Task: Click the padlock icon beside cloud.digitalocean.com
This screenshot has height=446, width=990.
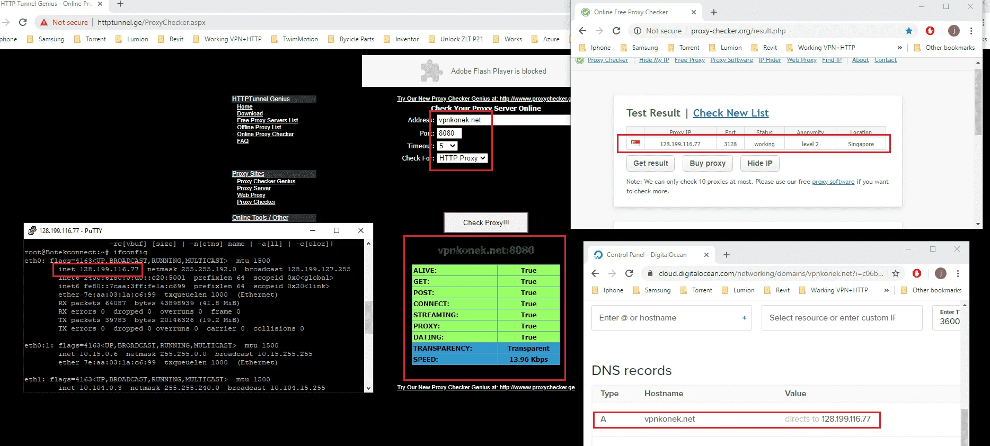Action: pyautogui.click(x=650, y=273)
